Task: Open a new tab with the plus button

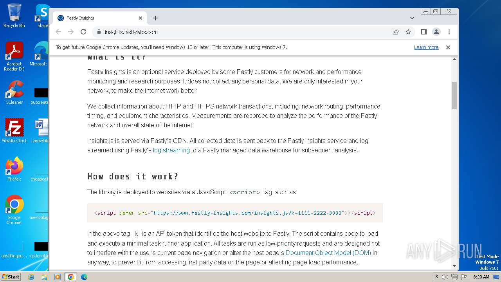Action: click(155, 18)
